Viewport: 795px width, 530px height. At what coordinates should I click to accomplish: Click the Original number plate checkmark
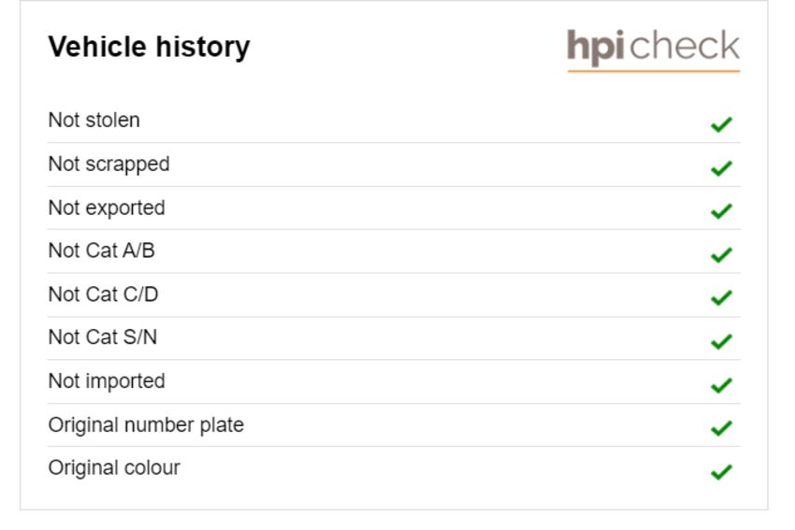pos(721,428)
